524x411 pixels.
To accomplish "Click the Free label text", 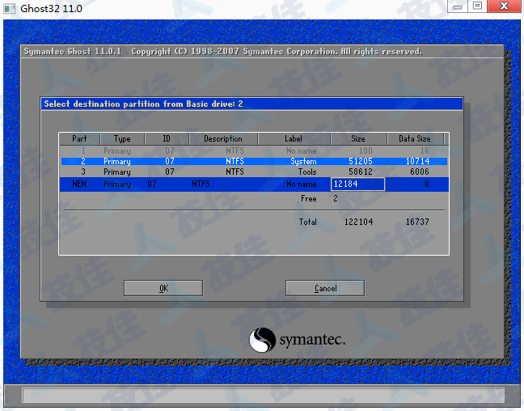I will point(308,199).
